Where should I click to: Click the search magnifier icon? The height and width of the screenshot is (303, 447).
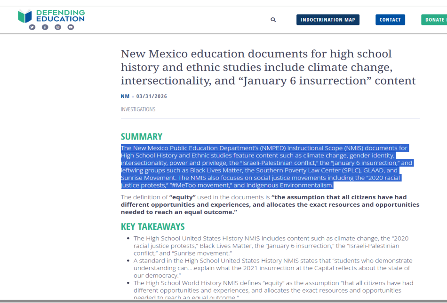(273, 20)
